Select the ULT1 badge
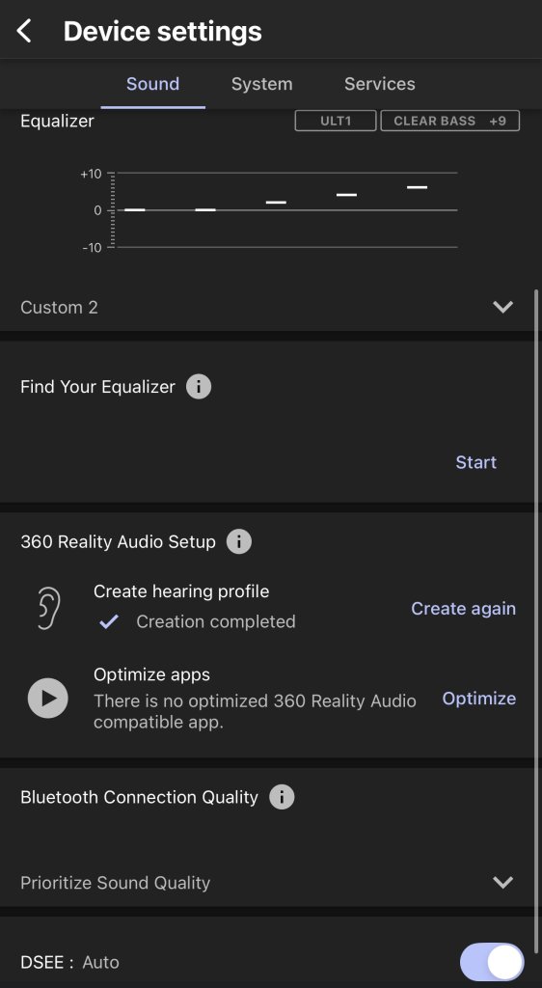542x988 pixels. 336,121
